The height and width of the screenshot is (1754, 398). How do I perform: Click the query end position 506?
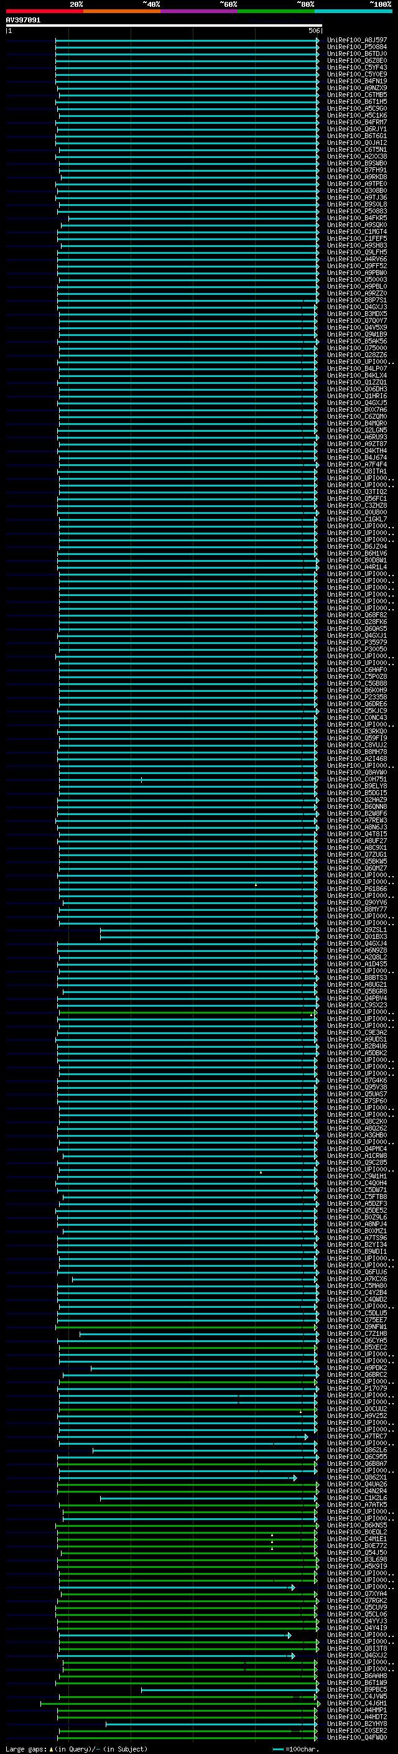[313, 30]
